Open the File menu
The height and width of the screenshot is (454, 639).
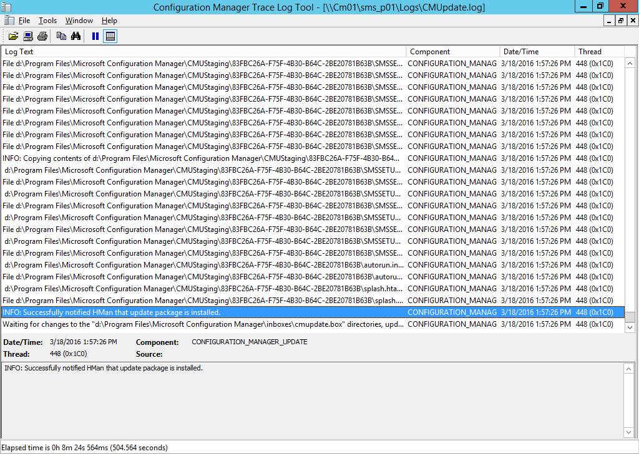[24, 21]
